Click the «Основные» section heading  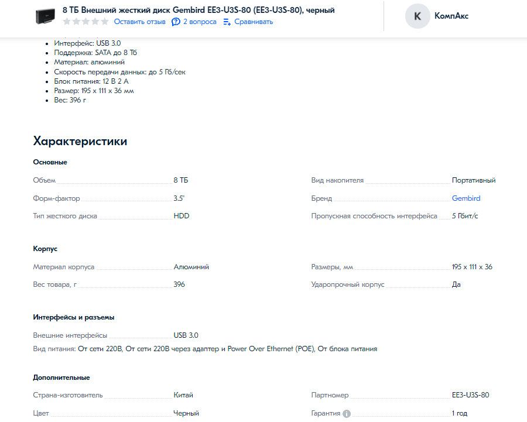(50, 162)
